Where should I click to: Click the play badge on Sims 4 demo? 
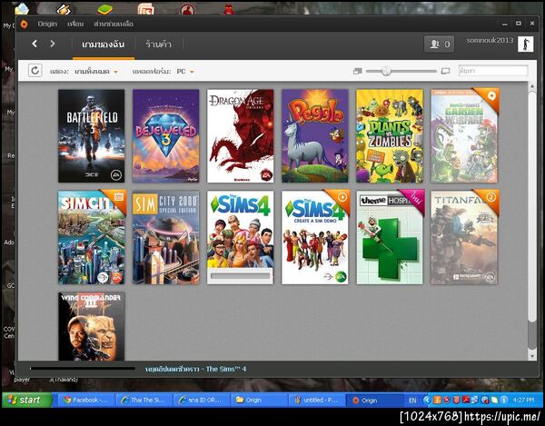point(342,199)
